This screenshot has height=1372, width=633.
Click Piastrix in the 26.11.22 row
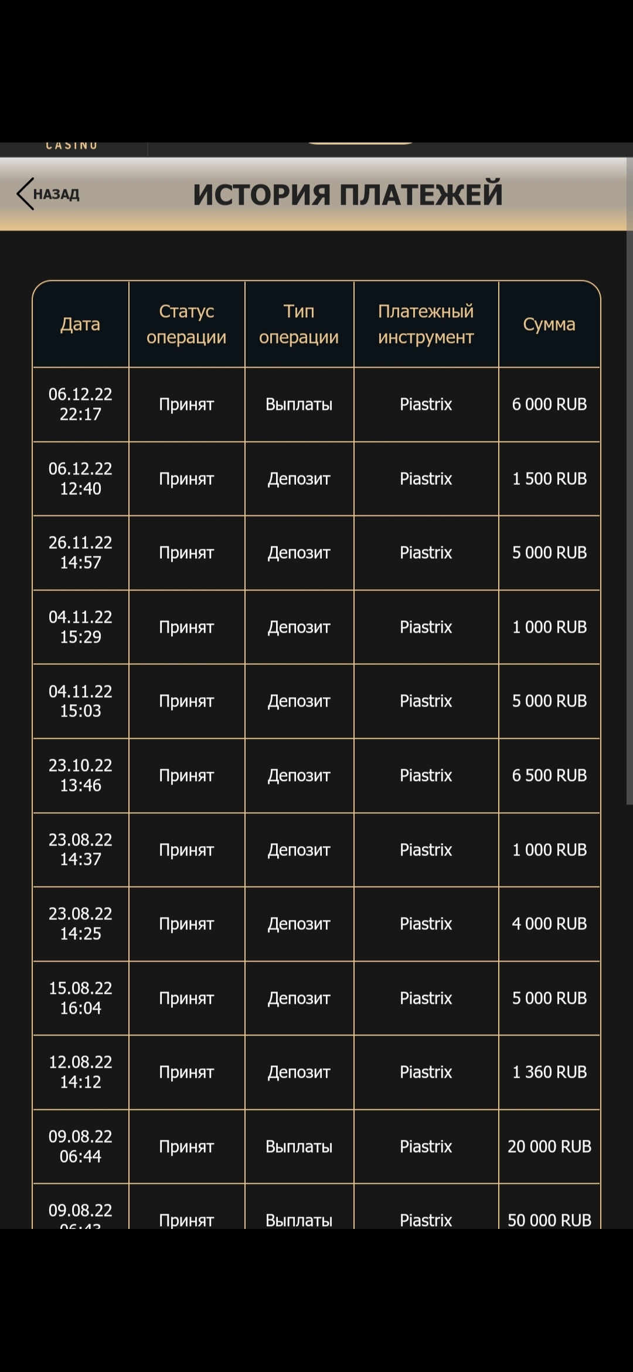tap(426, 553)
